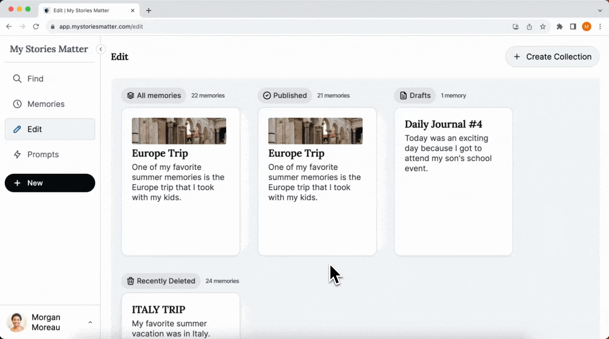Open Prompts in the sidebar
The height and width of the screenshot is (339, 609).
[x=50, y=154]
